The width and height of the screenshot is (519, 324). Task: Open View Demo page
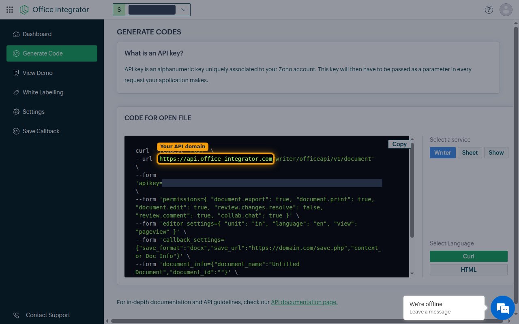pyautogui.click(x=52, y=73)
